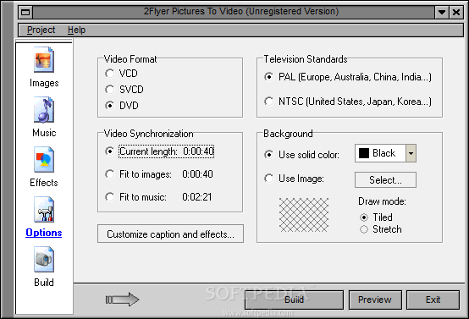Screen dimensions: 469x319
Task: Click the Draw mode label
Action: pyautogui.click(x=382, y=201)
